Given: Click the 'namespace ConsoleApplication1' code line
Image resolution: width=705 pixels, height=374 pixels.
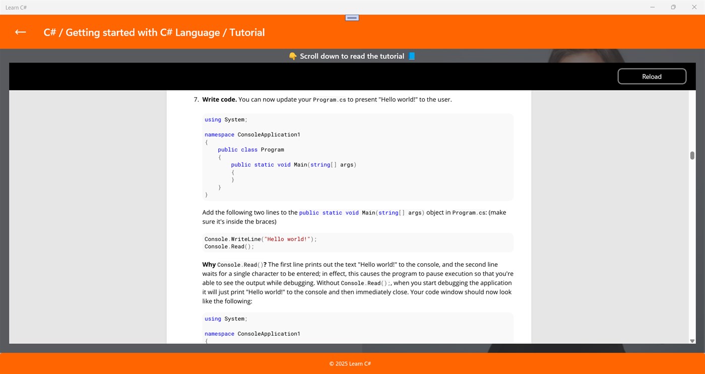Looking at the screenshot, I should pyautogui.click(x=252, y=134).
